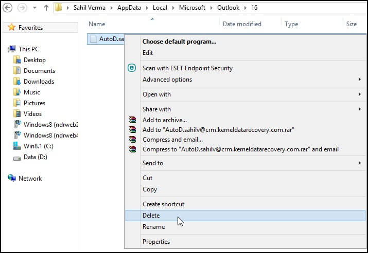
Task: Open Network in the navigation pane
Action: click(30, 179)
